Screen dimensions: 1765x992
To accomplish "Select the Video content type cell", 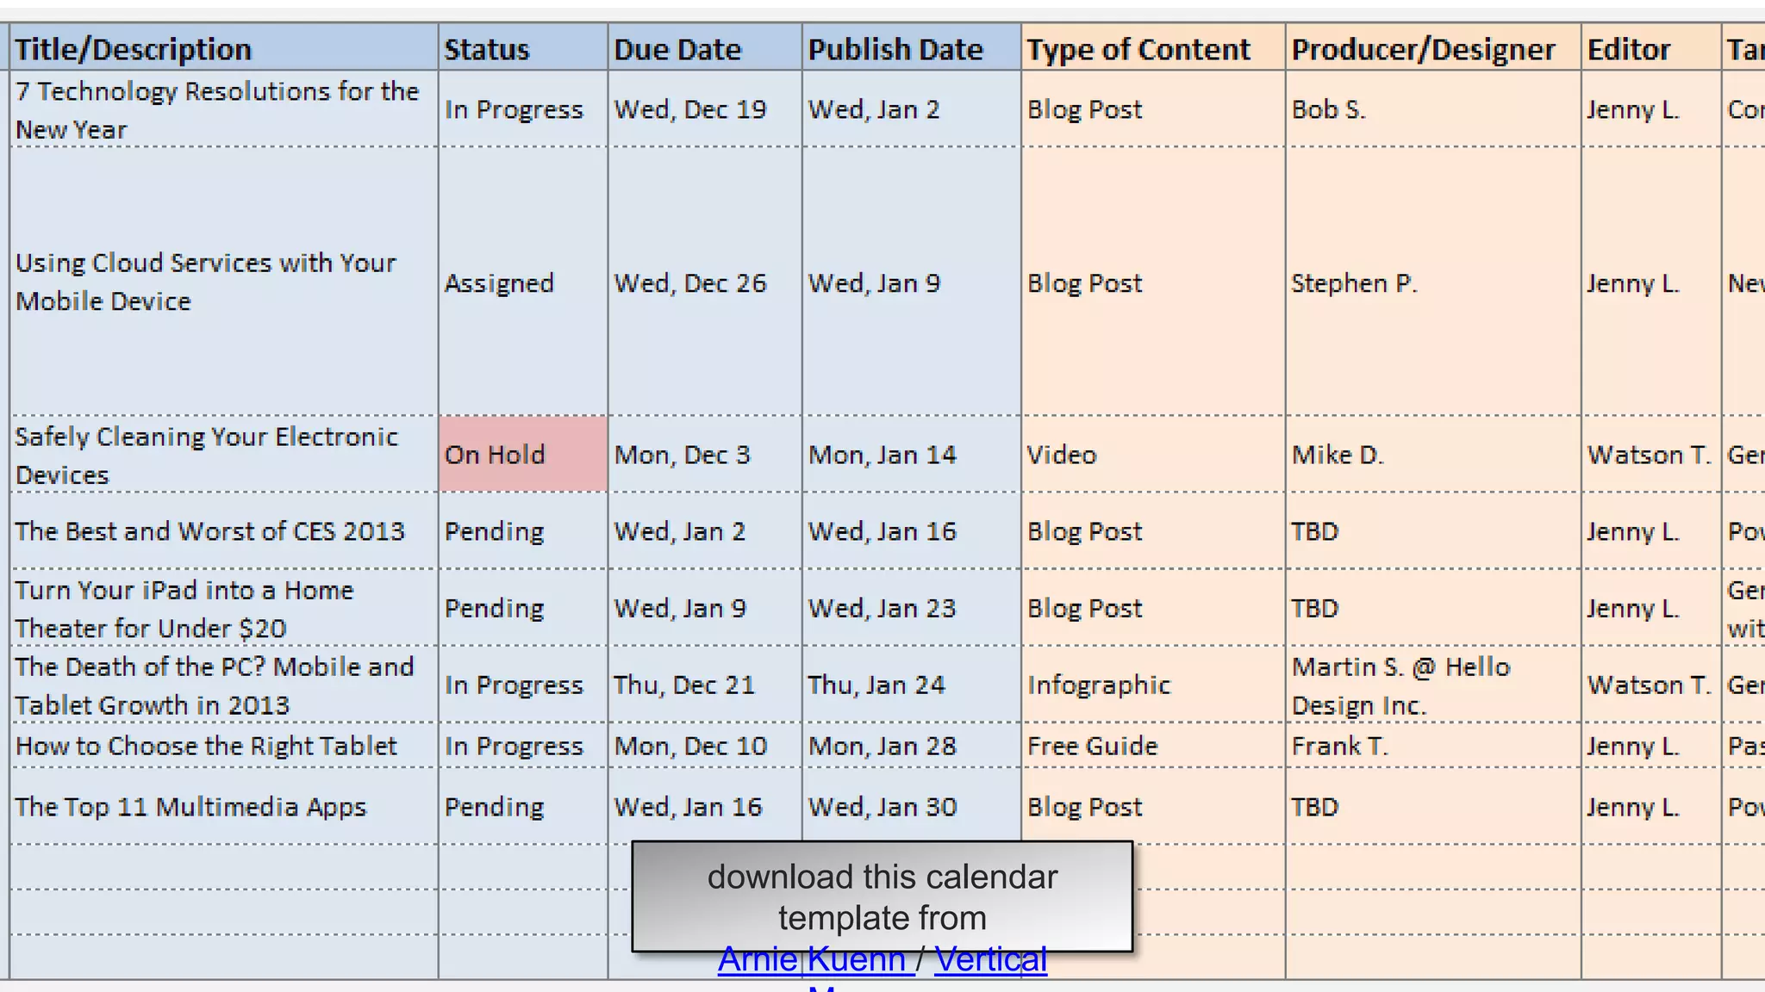I will (1062, 455).
